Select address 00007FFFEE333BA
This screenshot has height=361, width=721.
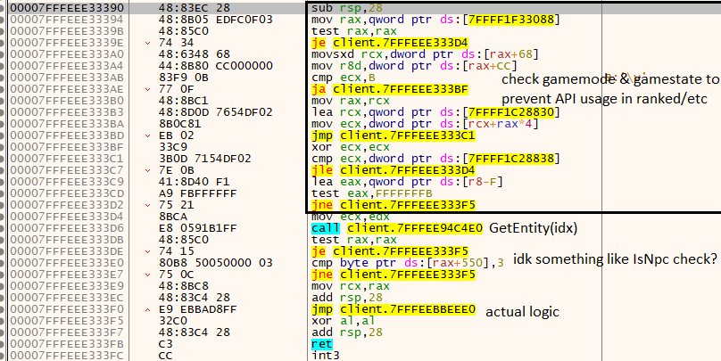(x=67, y=124)
